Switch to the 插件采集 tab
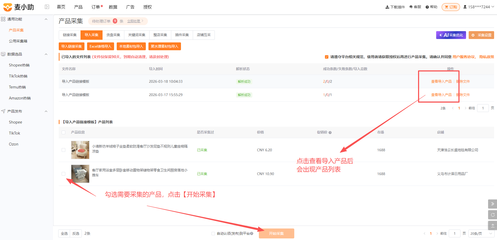Viewport: 497px width, 240px height. click(182, 35)
